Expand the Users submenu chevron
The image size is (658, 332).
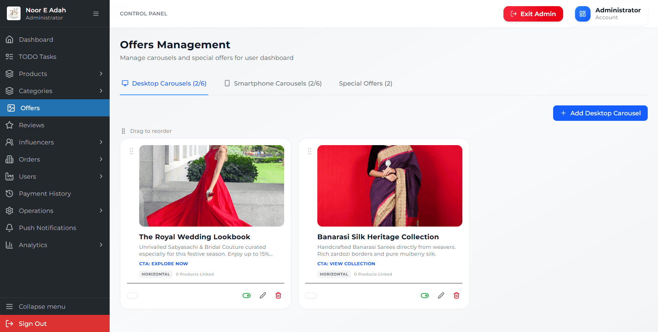coord(101,176)
